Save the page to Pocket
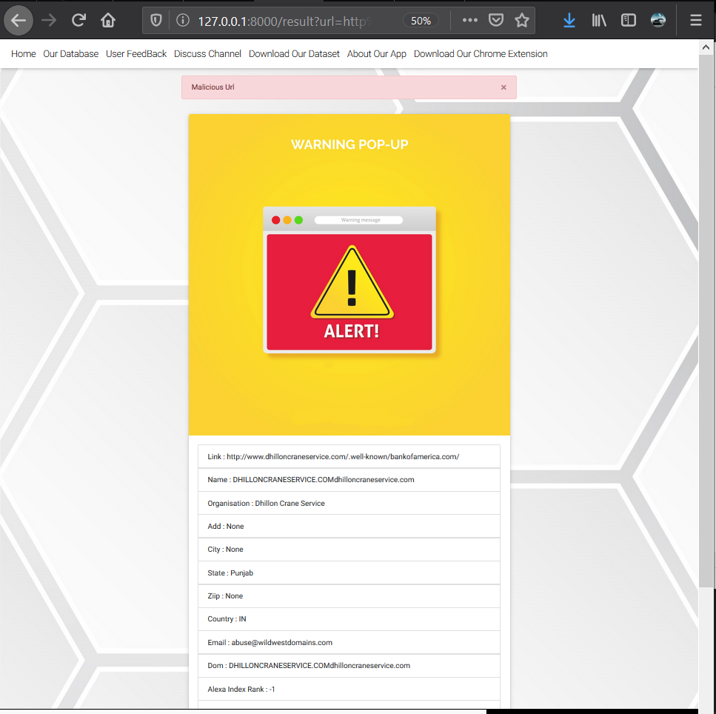The image size is (716, 714). pos(496,21)
